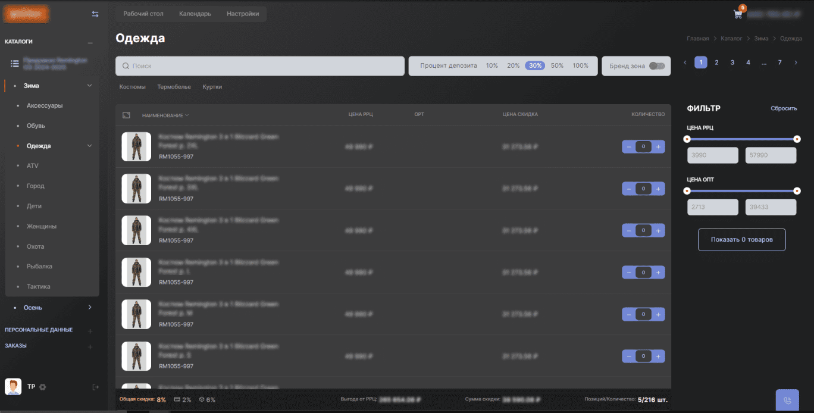Click left handle of ЦЕНА РРЦ slider
This screenshot has width=814, height=413.
coord(687,139)
